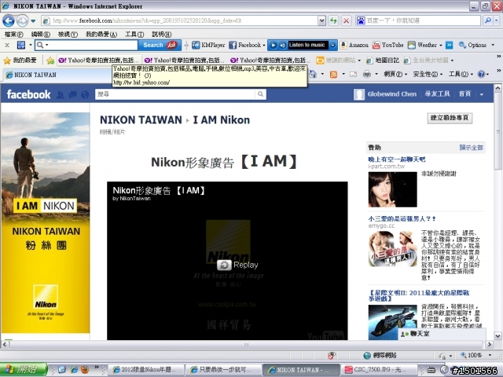Open the 安全性(S) dropdown menu

pos(428,75)
